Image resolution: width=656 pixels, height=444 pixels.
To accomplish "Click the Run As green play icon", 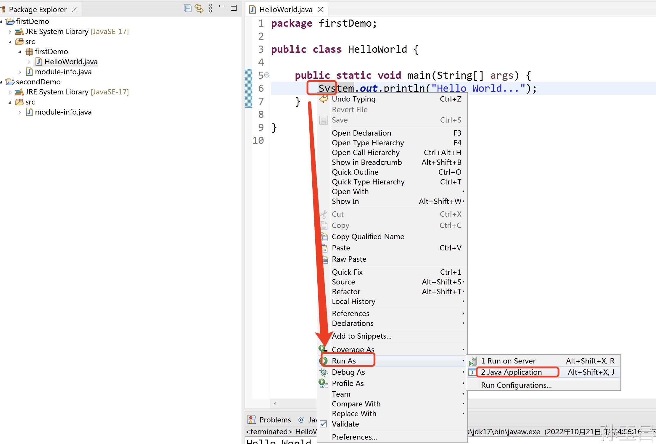I will pos(324,361).
